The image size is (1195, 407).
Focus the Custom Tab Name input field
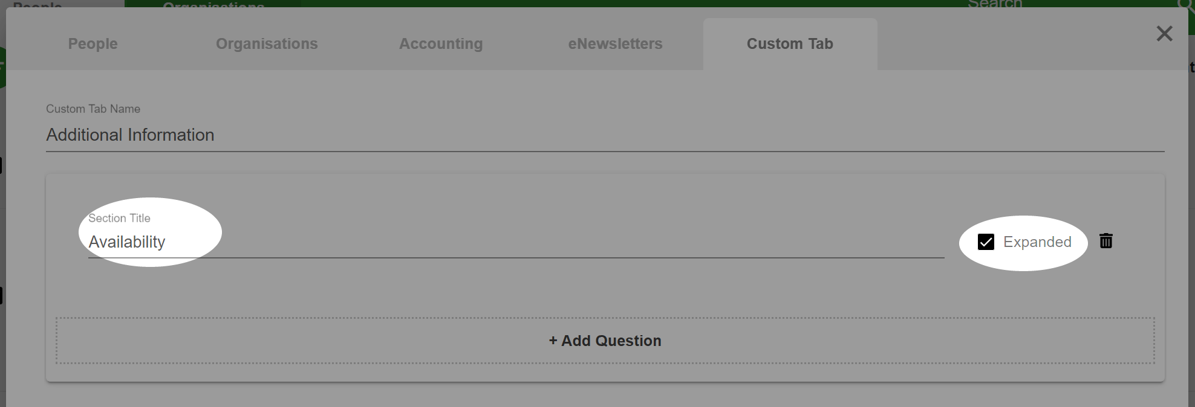click(605, 135)
